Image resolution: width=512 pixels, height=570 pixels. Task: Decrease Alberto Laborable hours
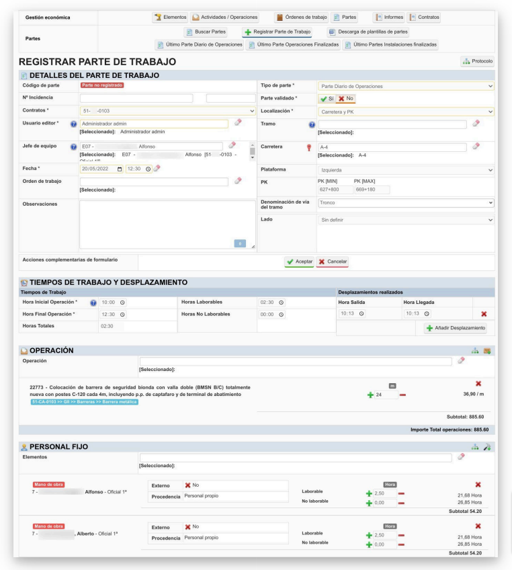[x=402, y=536]
